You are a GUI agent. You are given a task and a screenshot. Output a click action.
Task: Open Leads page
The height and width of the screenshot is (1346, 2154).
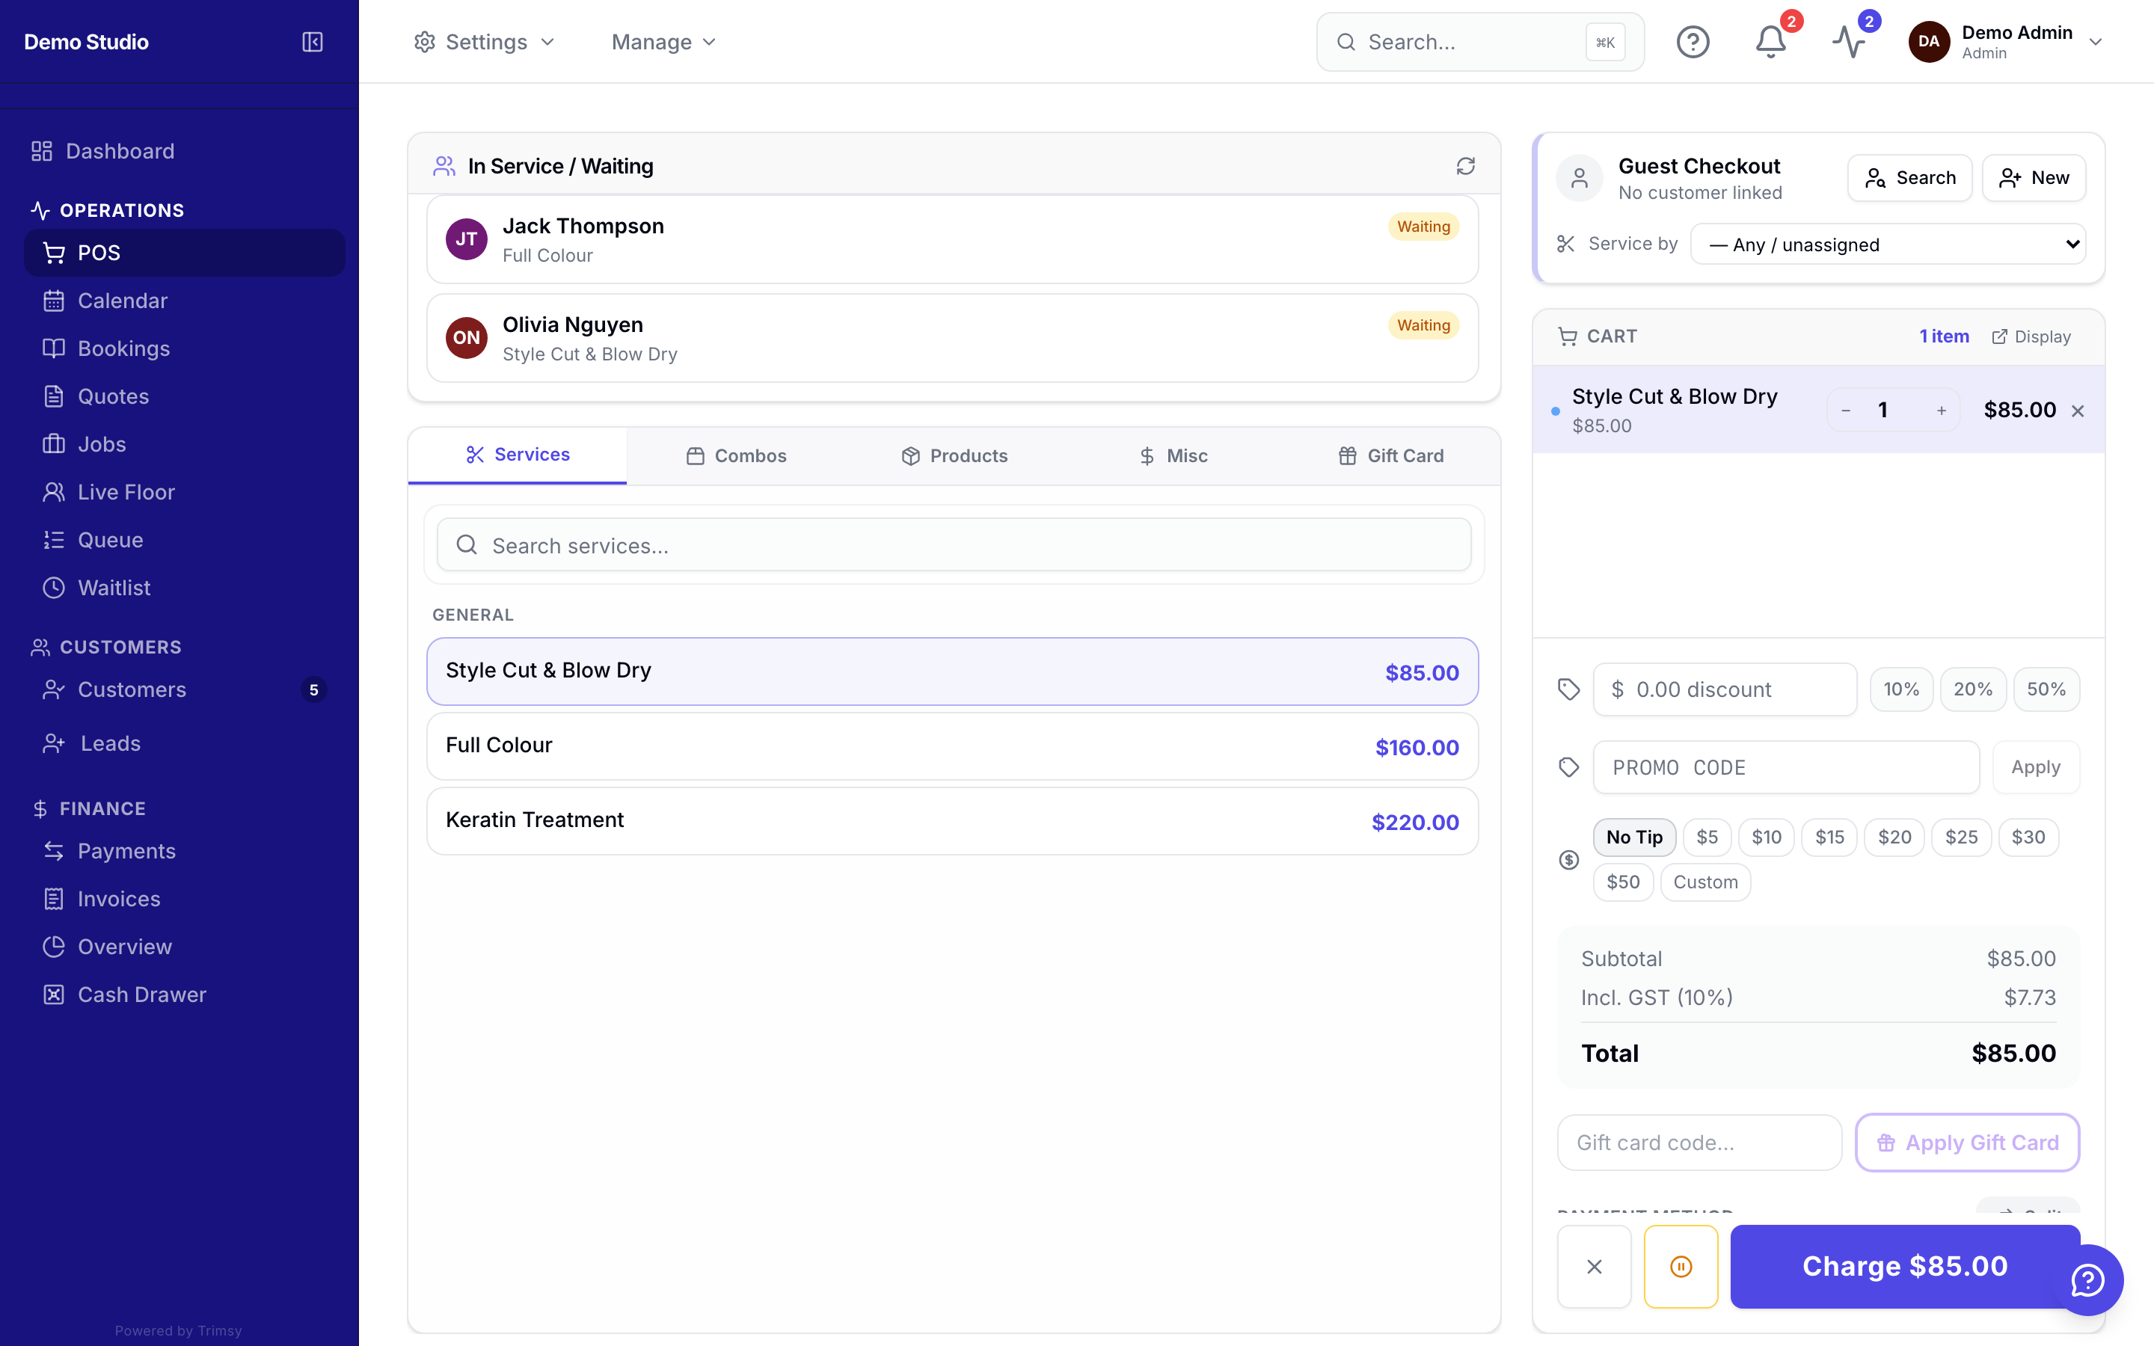[183, 743]
